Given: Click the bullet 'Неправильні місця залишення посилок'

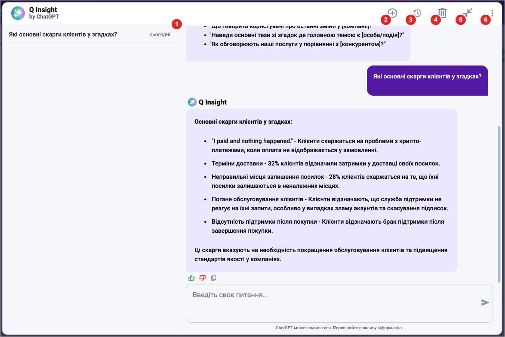Looking at the screenshot, I should pyautogui.click(x=325, y=181).
